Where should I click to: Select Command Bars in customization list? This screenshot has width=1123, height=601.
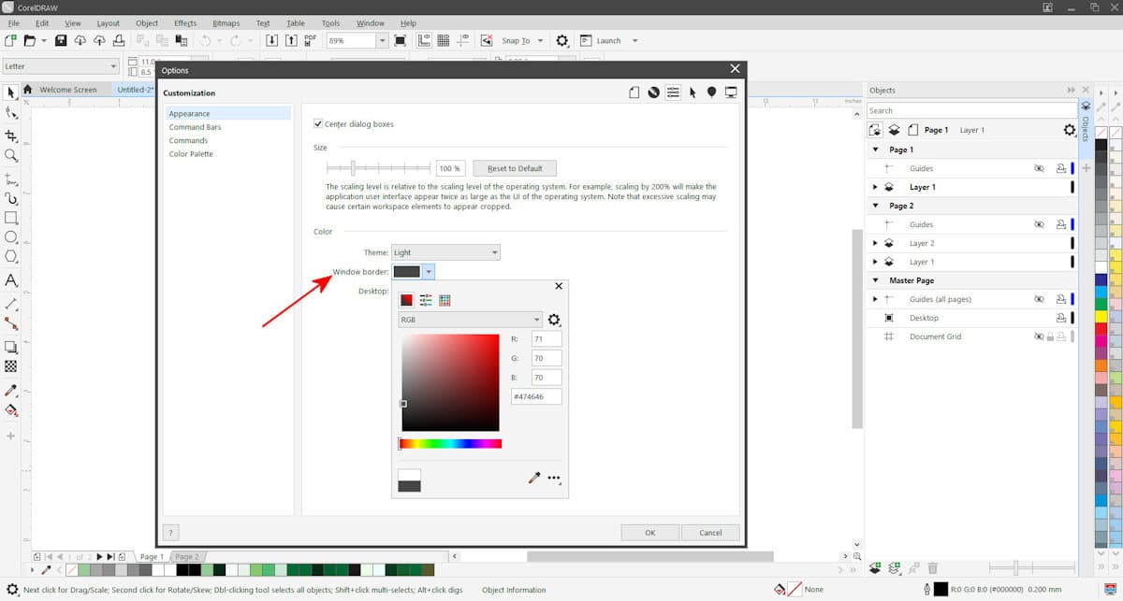[195, 127]
